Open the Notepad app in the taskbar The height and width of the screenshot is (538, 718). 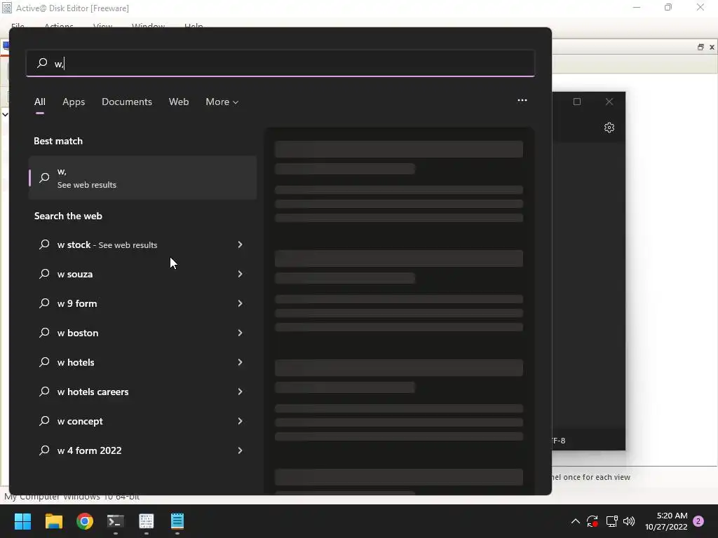coord(177,521)
